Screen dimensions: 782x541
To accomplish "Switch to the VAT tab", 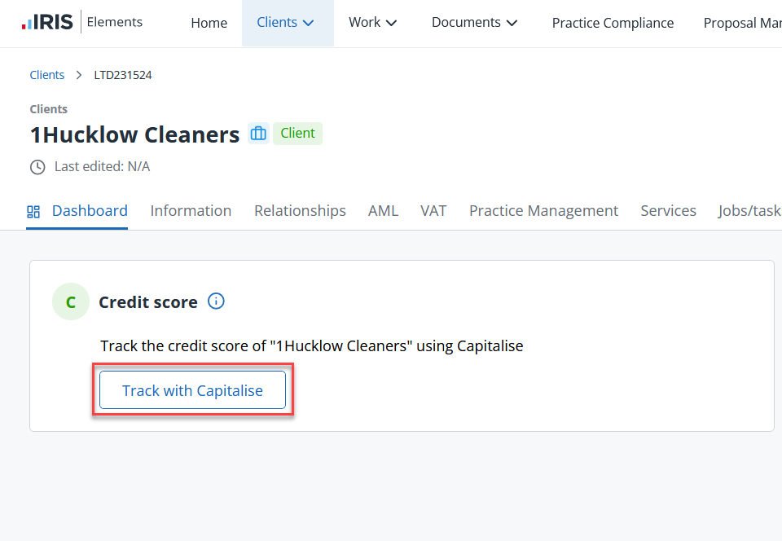I will (x=433, y=211).
